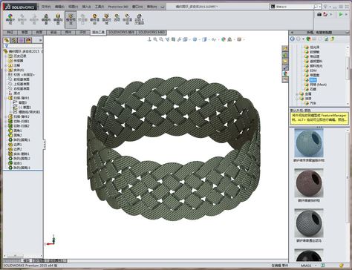Screen dimensions: 352x270
Task: Expand the 金属 (Metal) appearance folder
Action: click(x=297, y=94)
